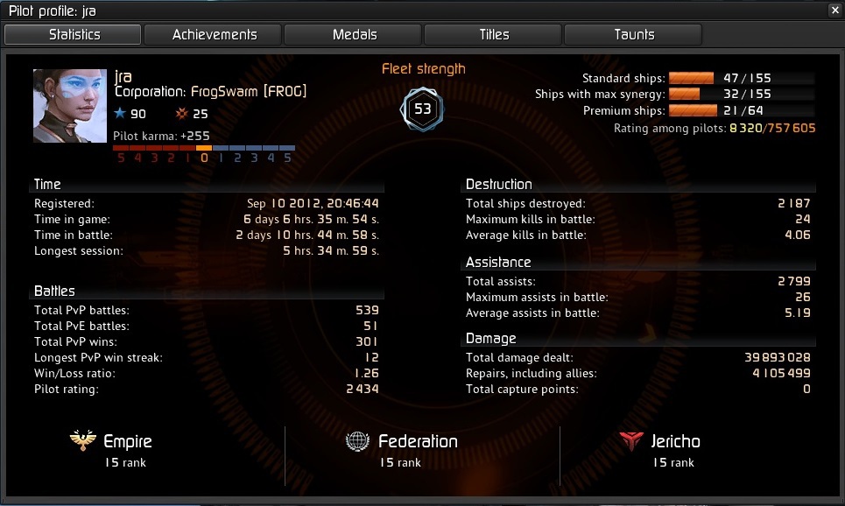The width and height of the screenshot is (845, 506).
Task: Click the FrogSwarm [FROG] corporation name
Action: (249, 92)
